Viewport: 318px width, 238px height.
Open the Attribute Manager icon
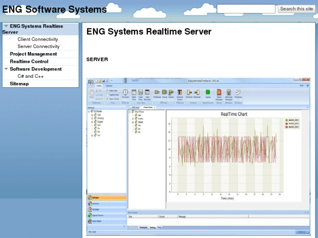click(x=228, y=92)
